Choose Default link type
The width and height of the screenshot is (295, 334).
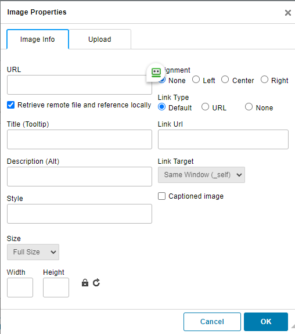pos(161,107)
